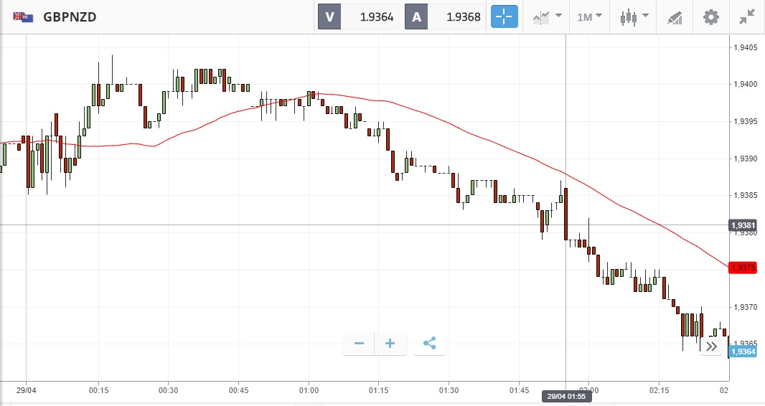
Task: Zoom out with the minus button
Action: [x=359, y=344]
